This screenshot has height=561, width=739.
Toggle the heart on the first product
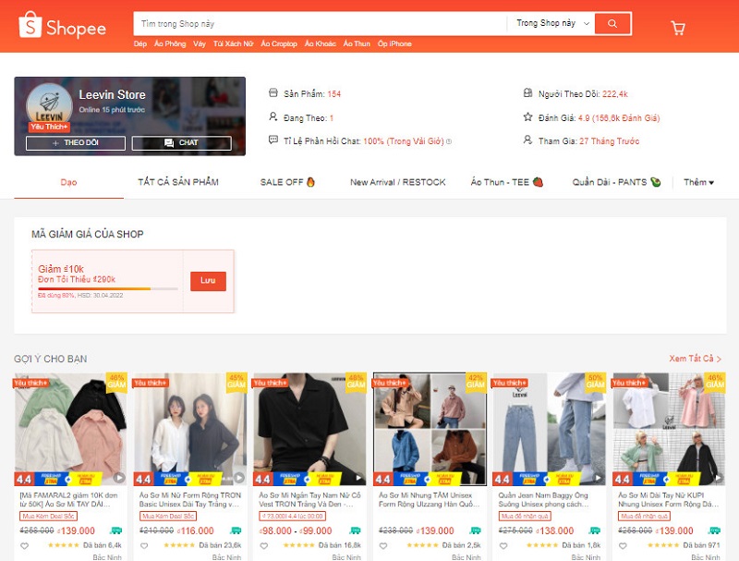tap(24, 545)
